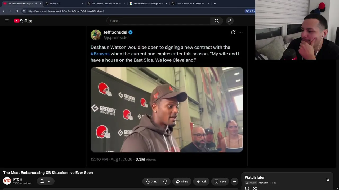
Task: Close the Asshole Lions Fan tab
Action: [x=124, y=4]
